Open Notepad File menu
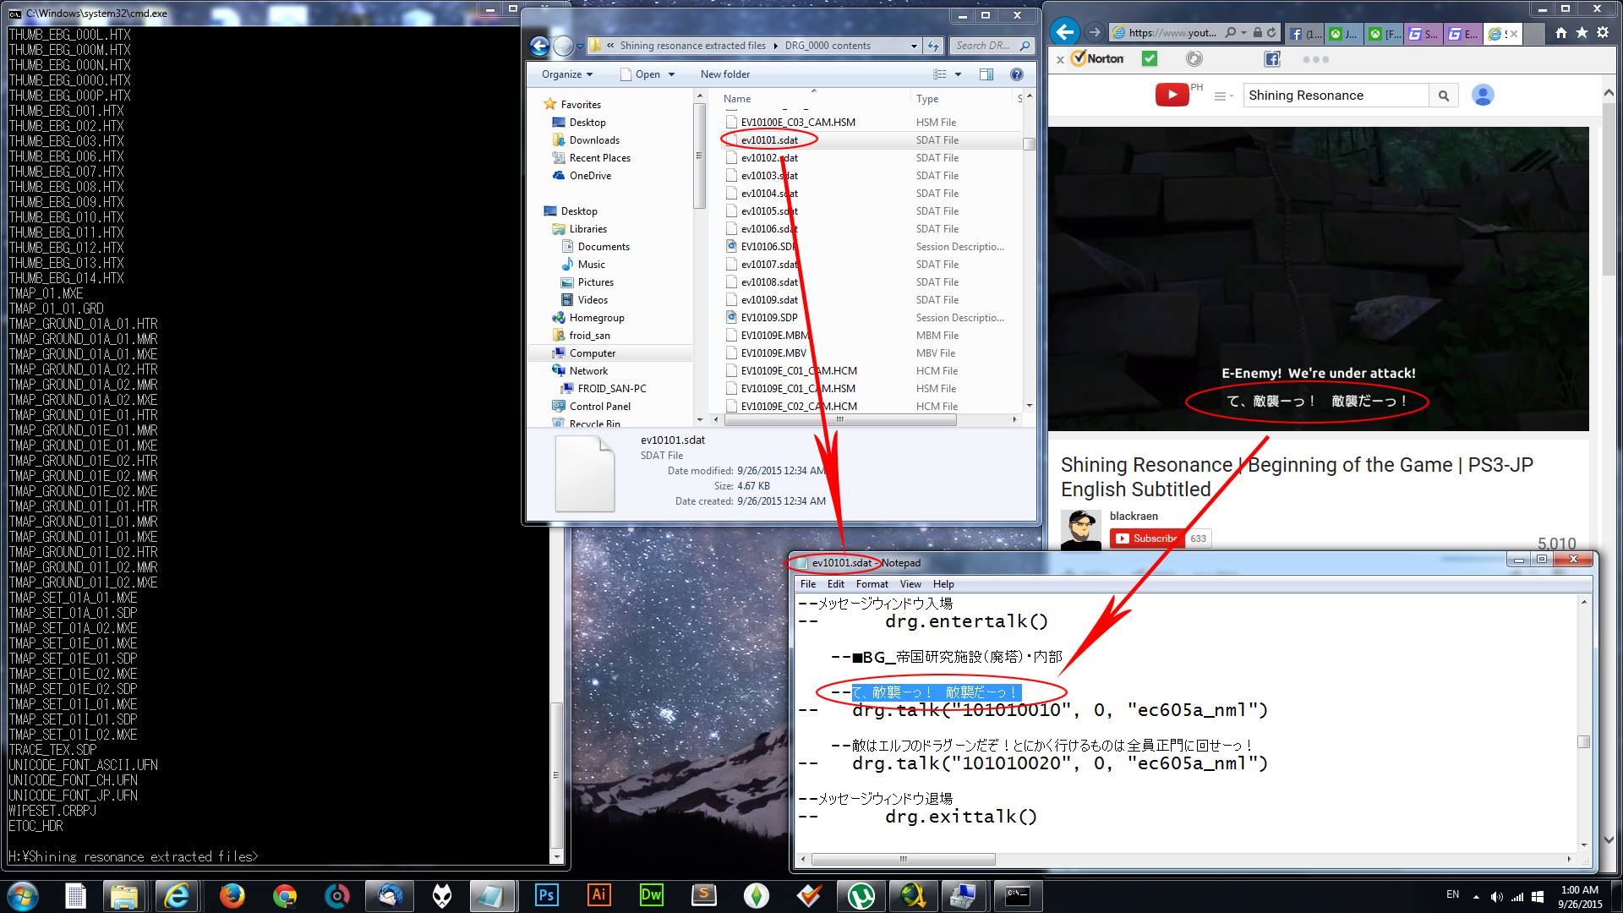This screenshot has height=913, width=1623. [x=808, y=584]
